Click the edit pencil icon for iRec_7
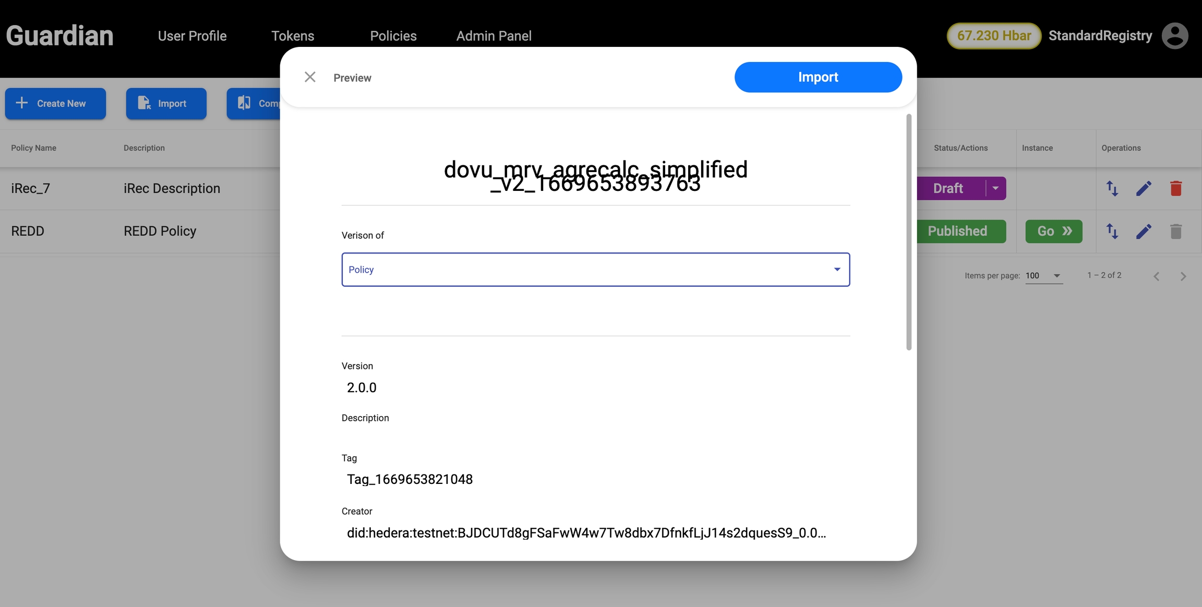 [1144, 188]
